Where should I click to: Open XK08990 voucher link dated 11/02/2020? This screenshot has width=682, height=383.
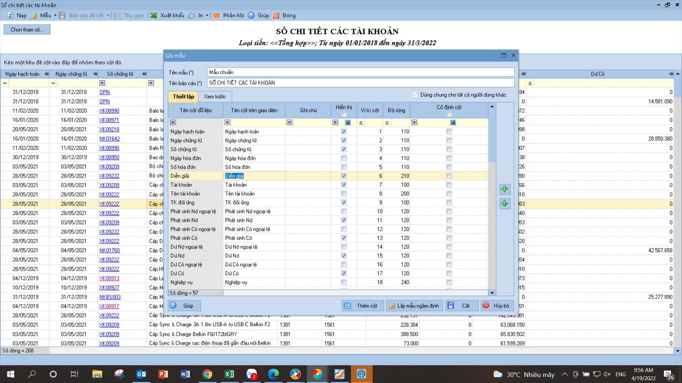(109, 111)
